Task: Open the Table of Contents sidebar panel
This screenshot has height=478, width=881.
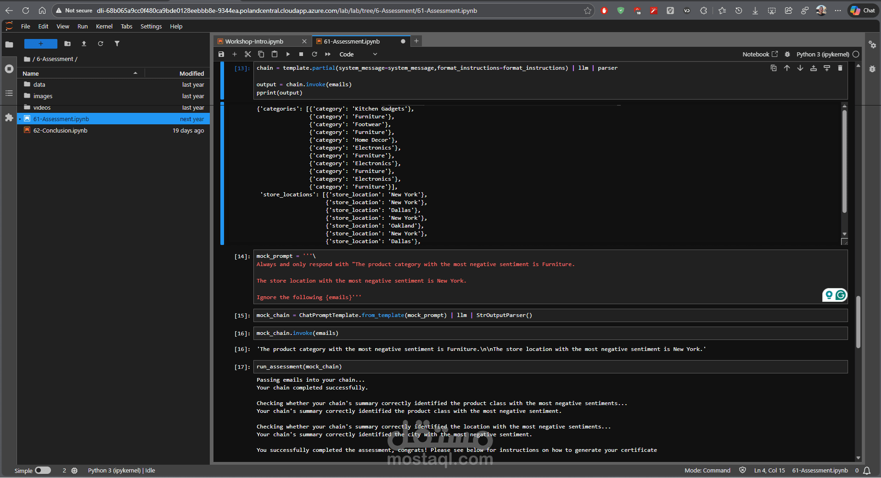Action: click(9, 93)
